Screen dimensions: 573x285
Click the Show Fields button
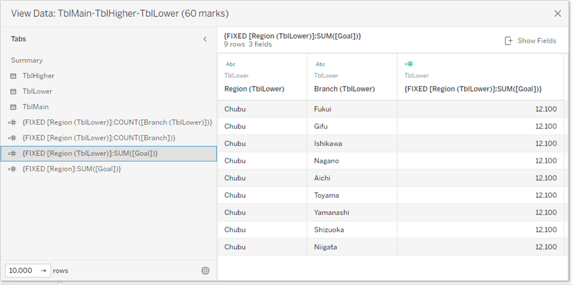coord(530,41)
